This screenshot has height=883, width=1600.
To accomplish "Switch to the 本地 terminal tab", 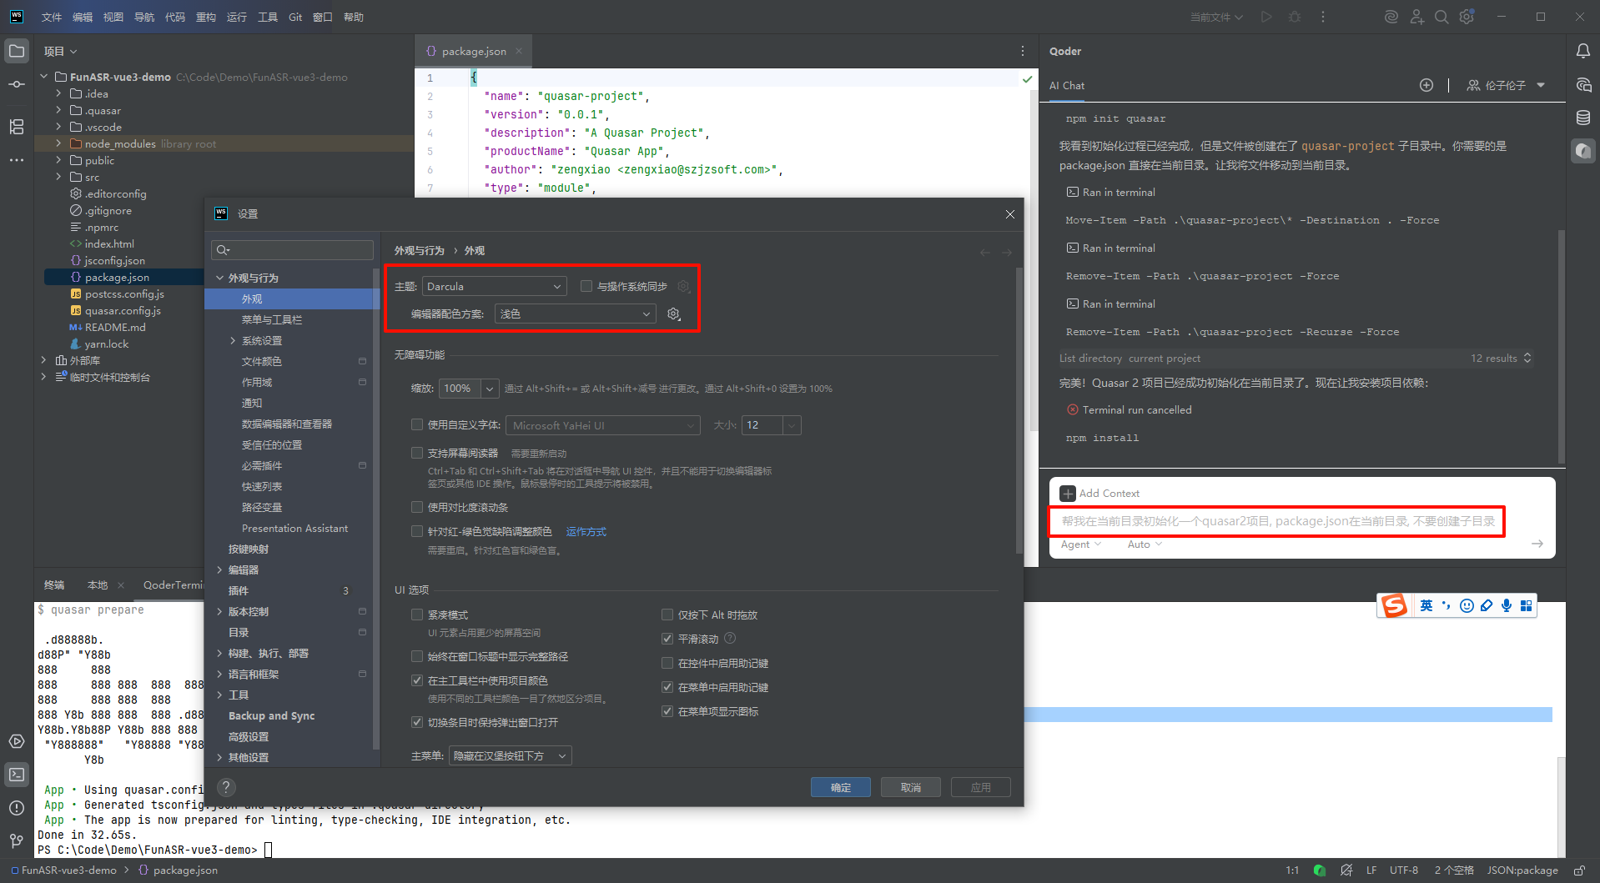I will (x=98, y=585).
